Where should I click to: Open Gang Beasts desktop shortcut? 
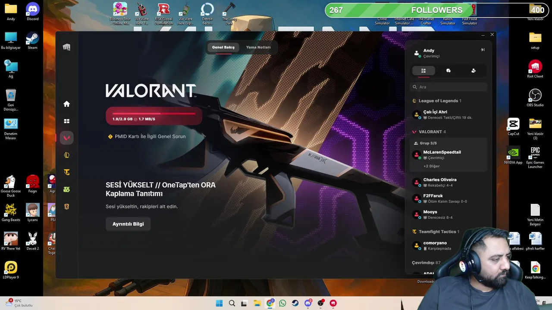11,213
